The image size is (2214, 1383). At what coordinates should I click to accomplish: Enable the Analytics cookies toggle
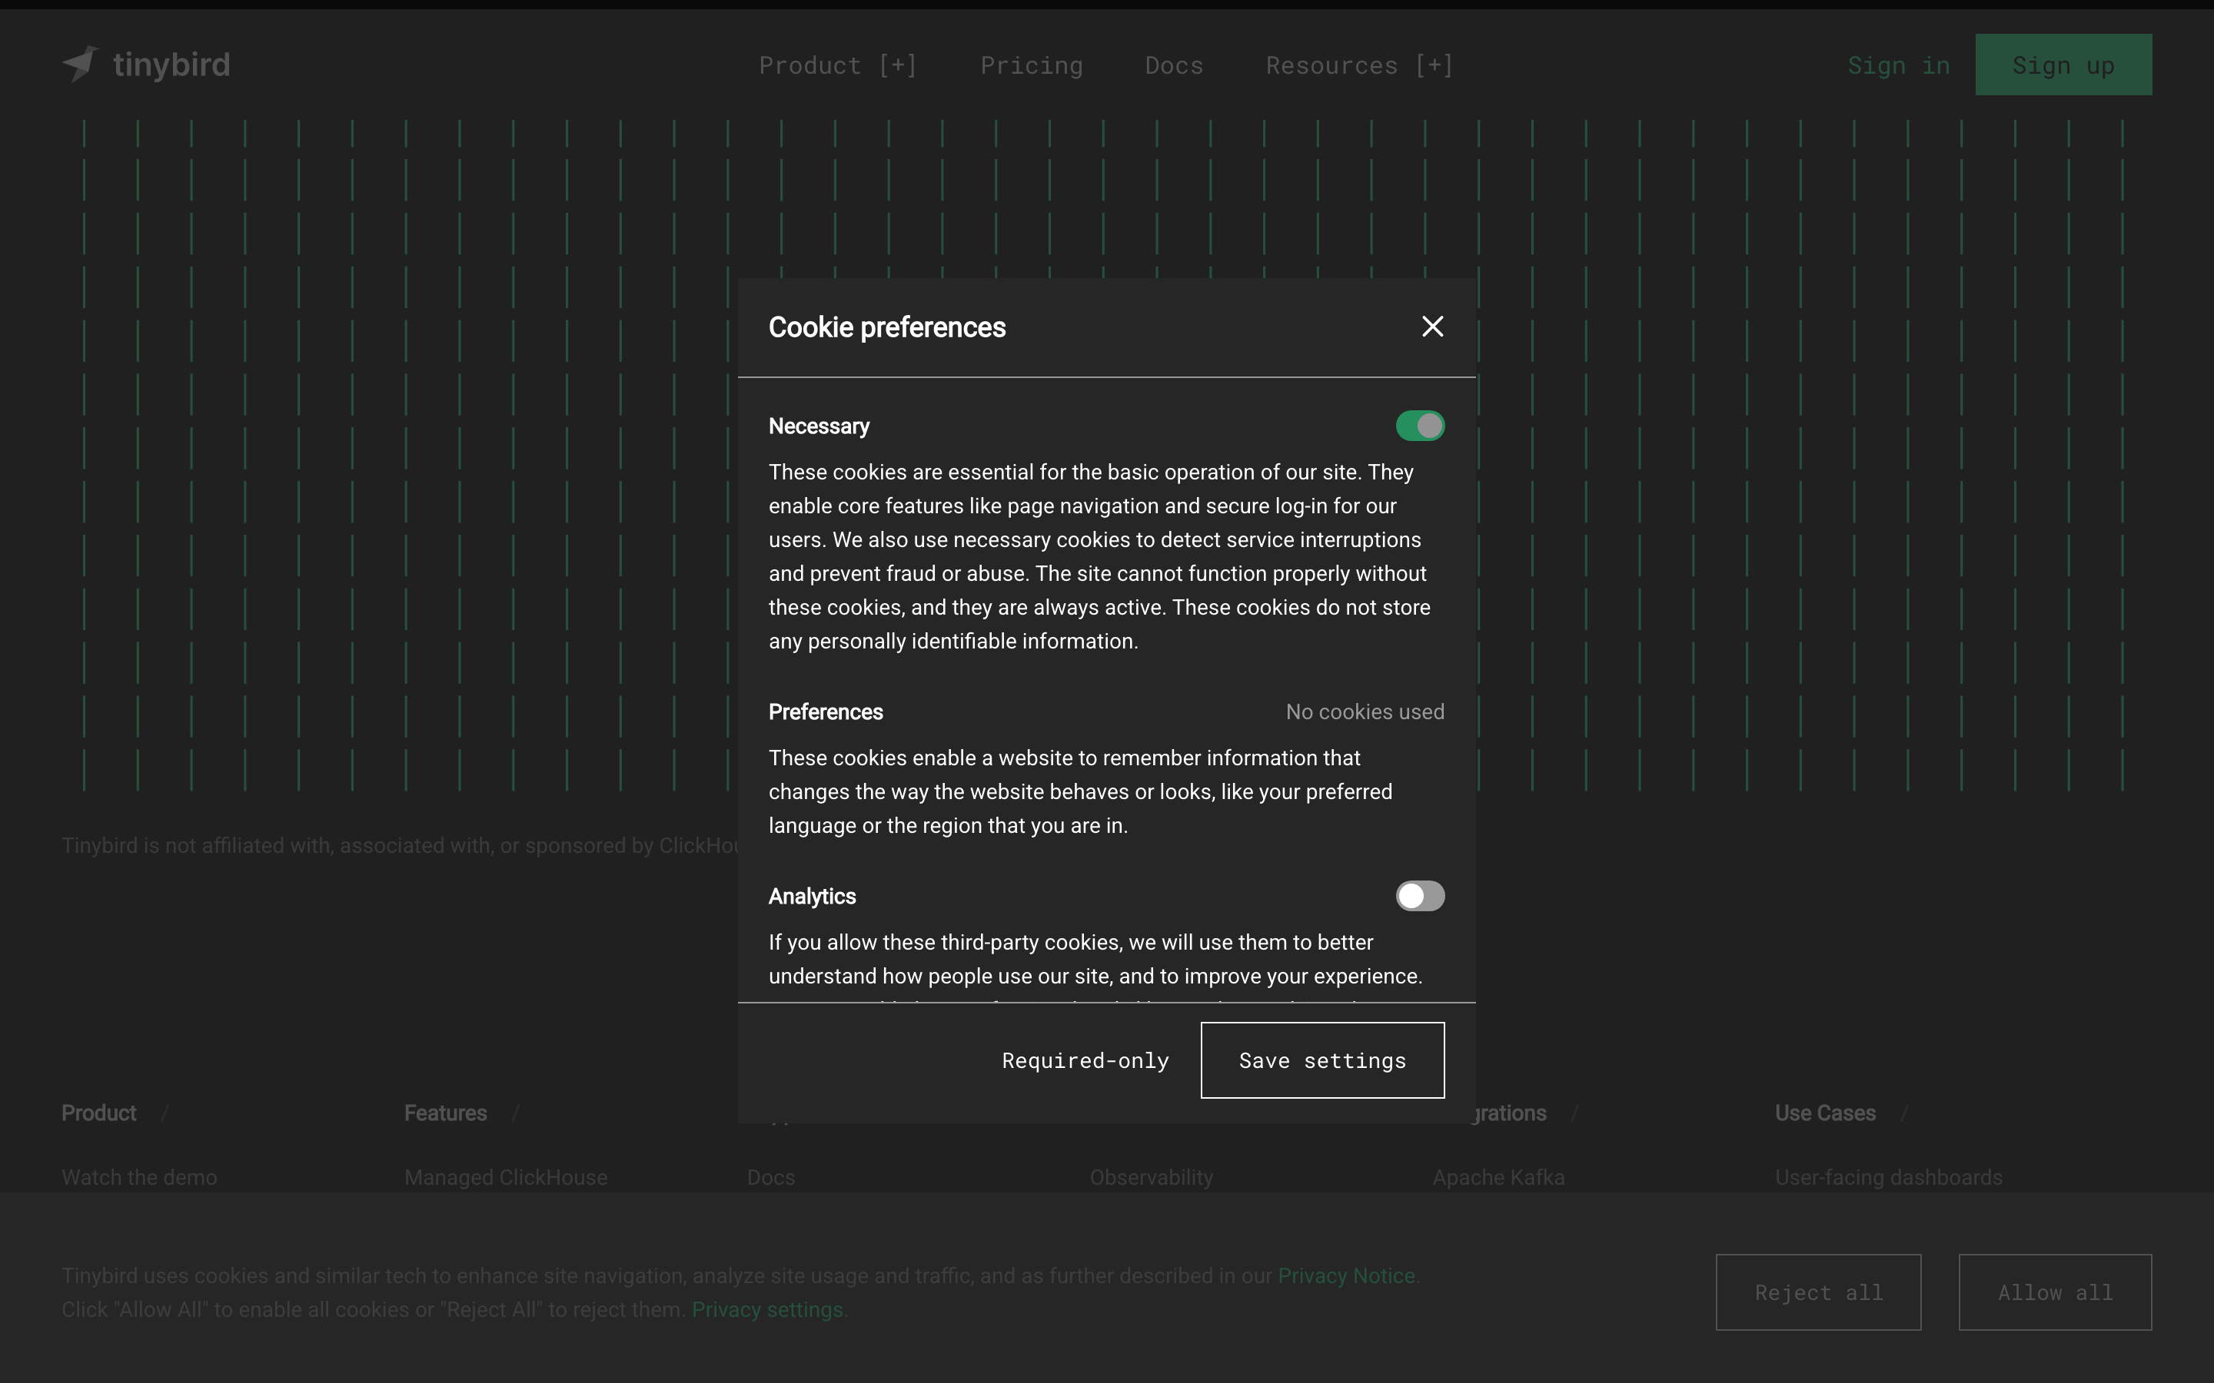point(1420,895)
